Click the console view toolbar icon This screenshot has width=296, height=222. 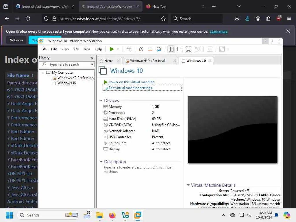[x=210, y=49]
